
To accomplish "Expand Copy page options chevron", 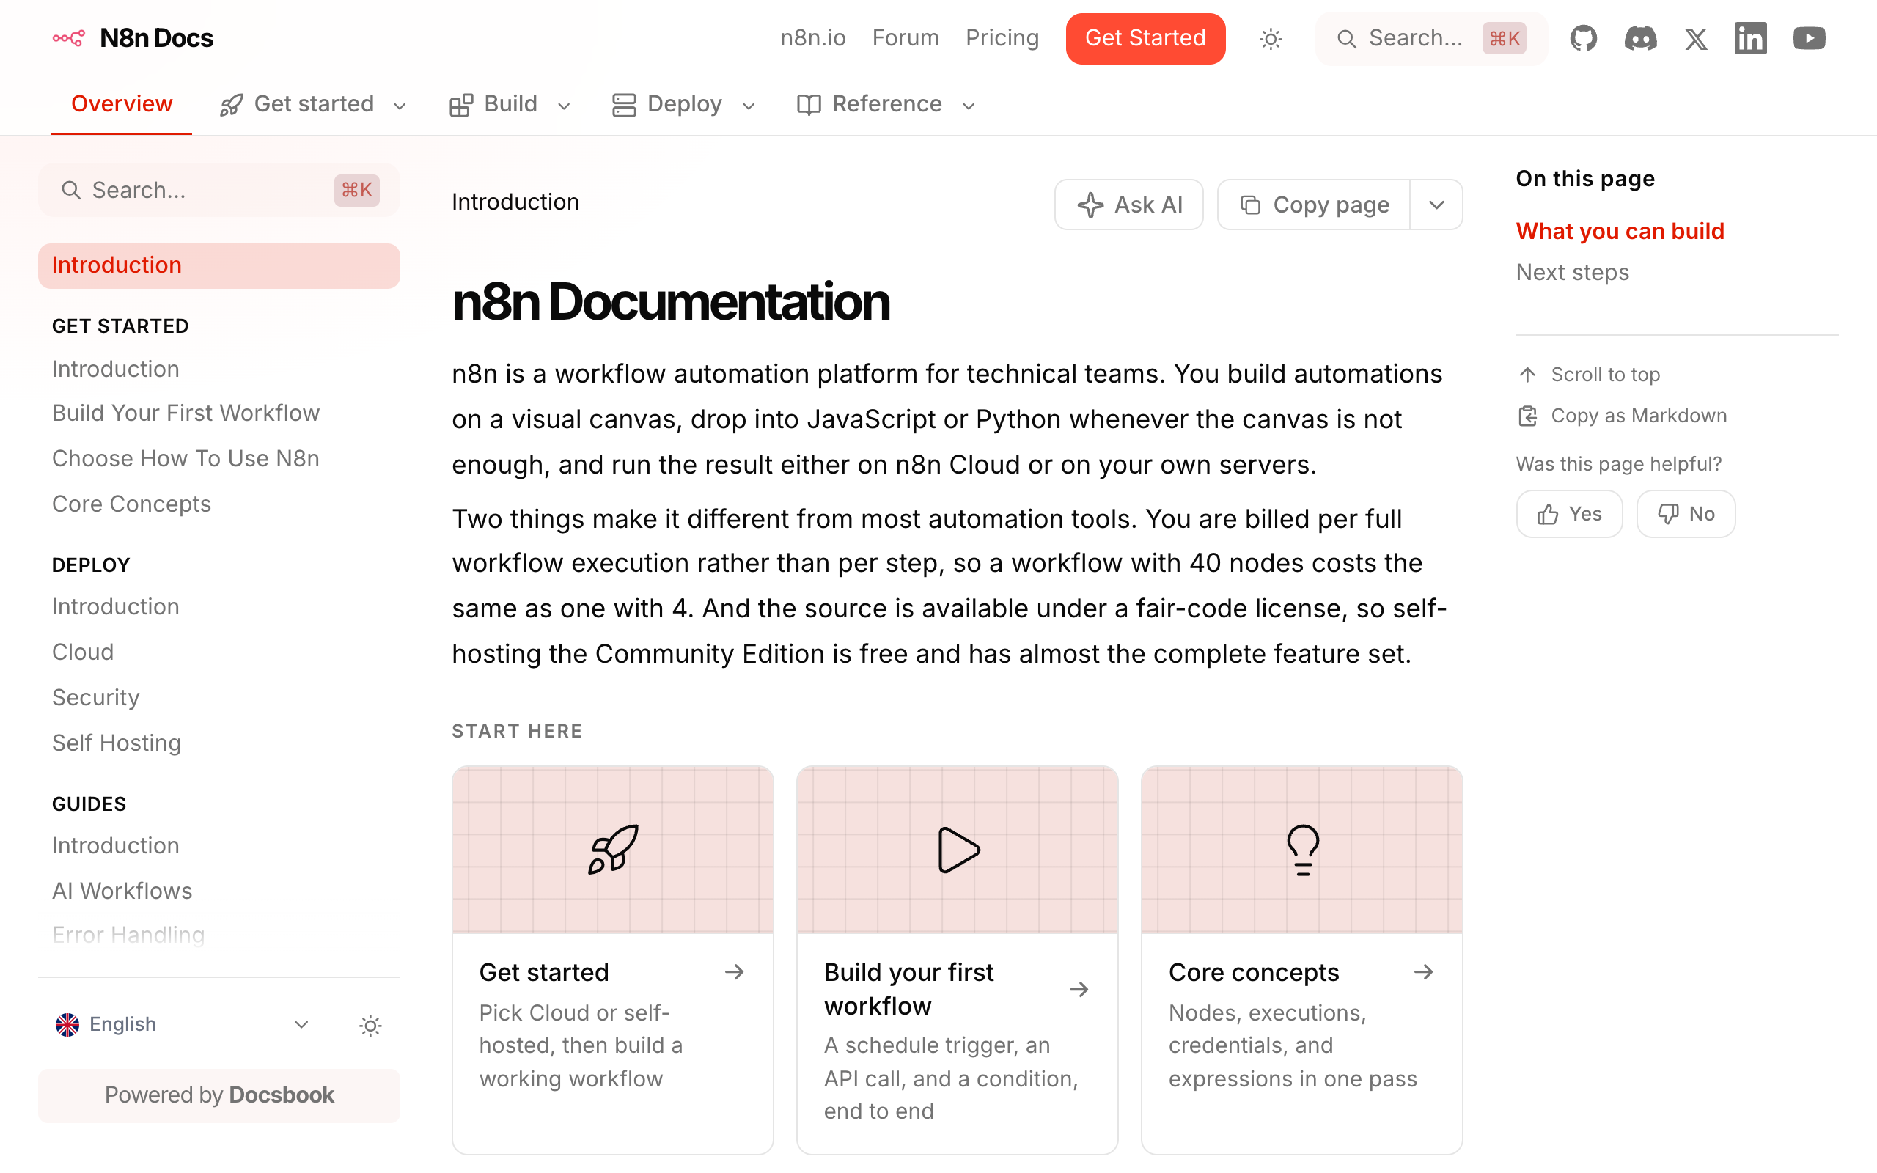I will coord(1436,205).
